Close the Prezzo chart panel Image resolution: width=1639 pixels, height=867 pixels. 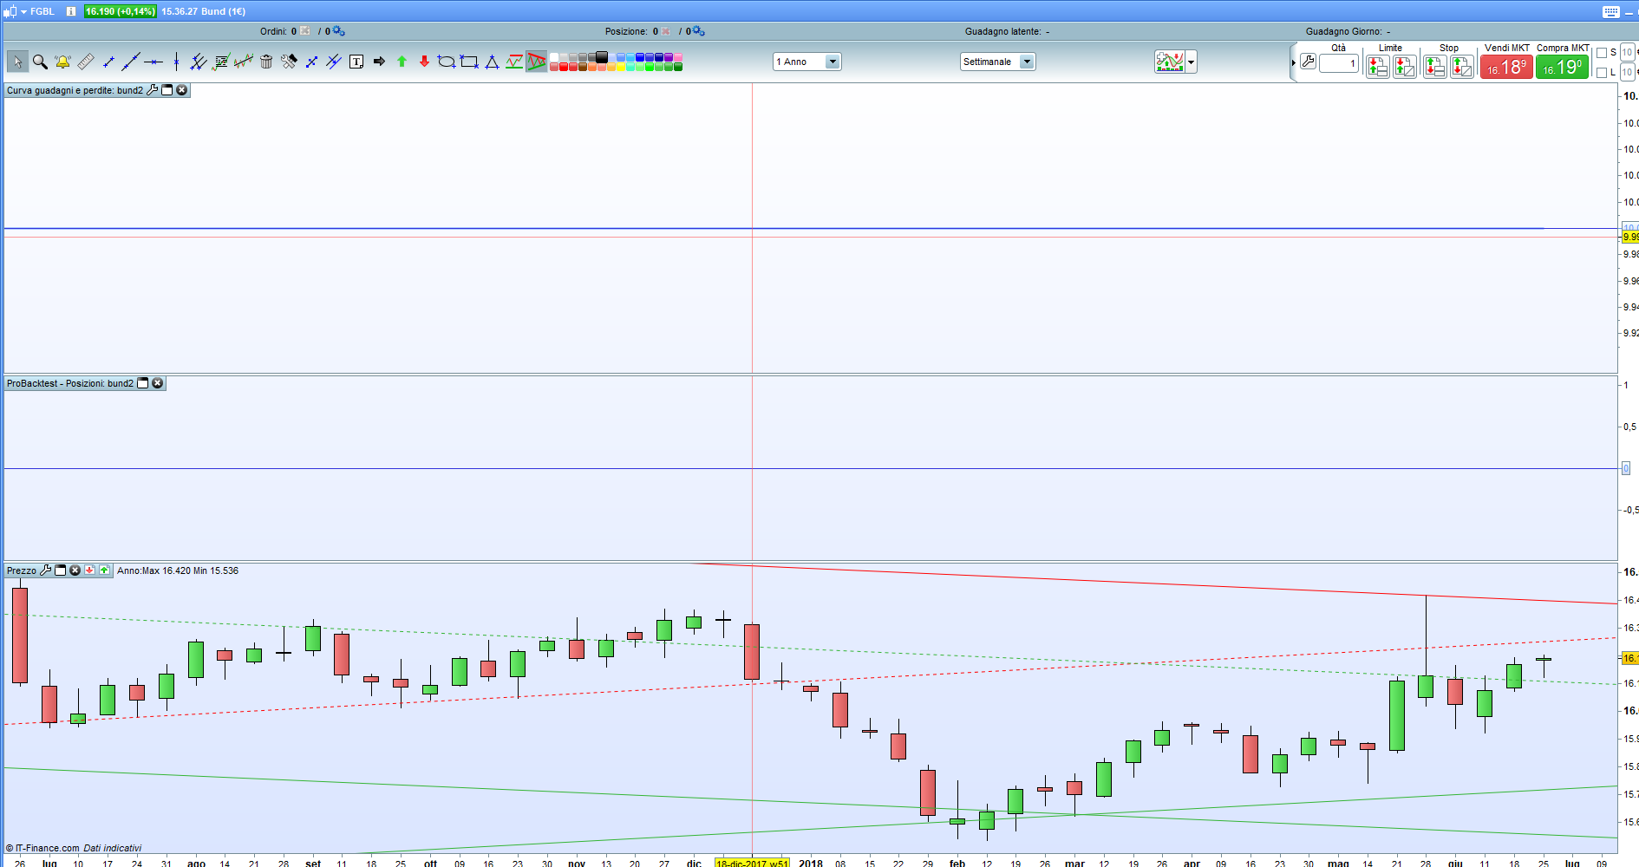(x=75, y=570)
